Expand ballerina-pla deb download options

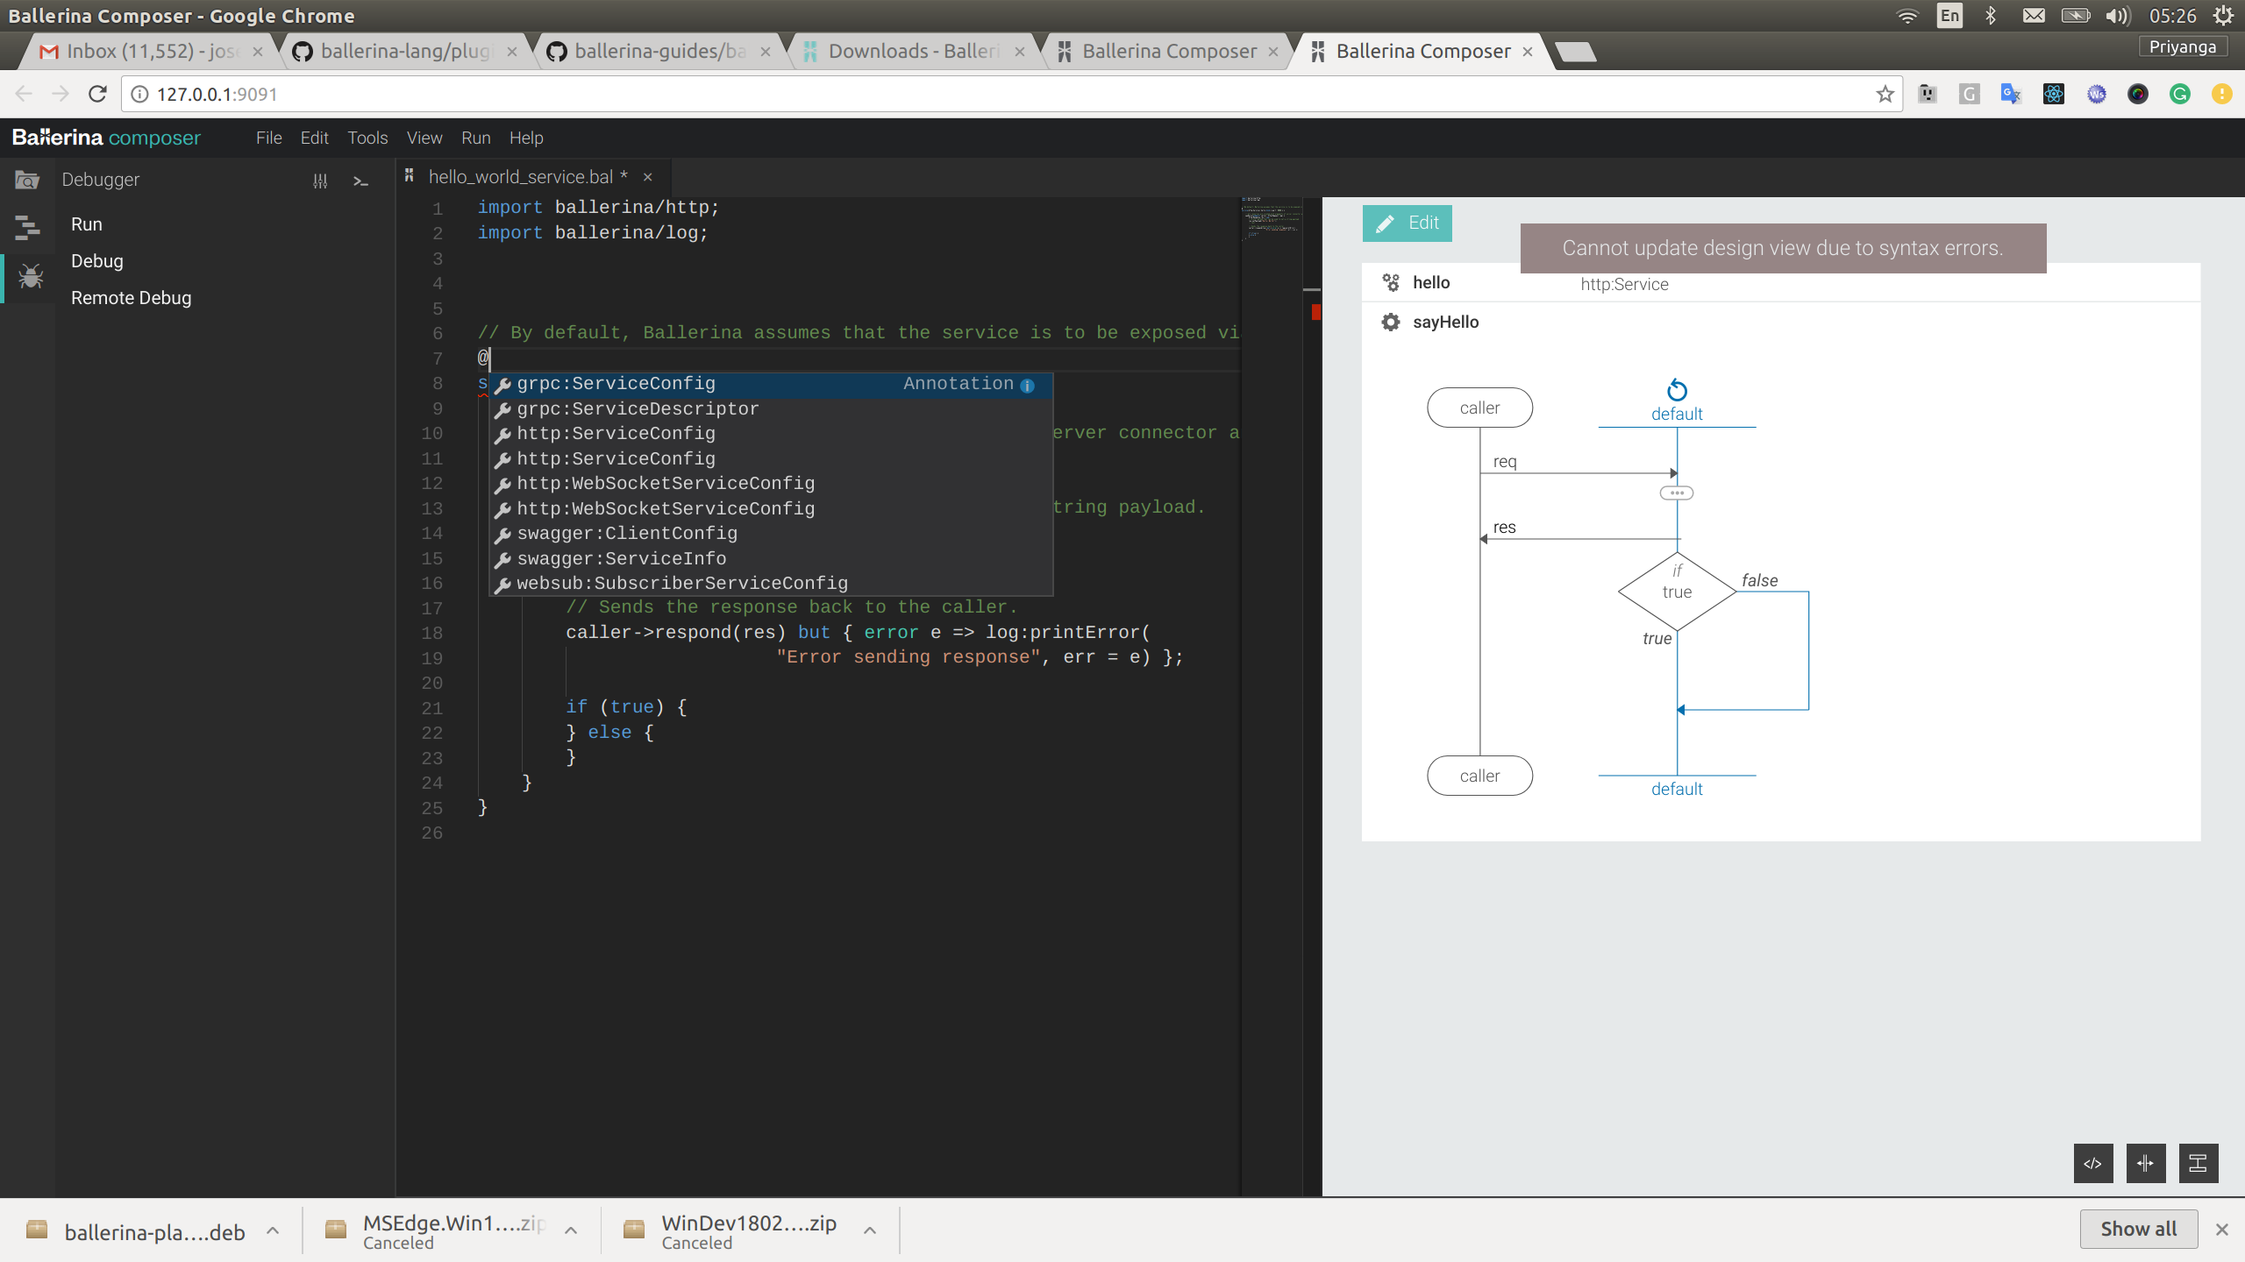273,1230
